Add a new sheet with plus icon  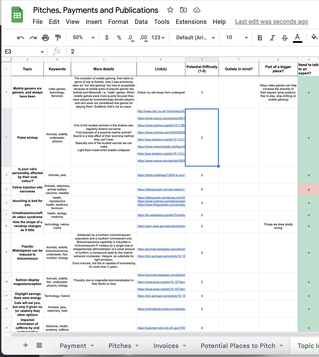coord(26,345)
